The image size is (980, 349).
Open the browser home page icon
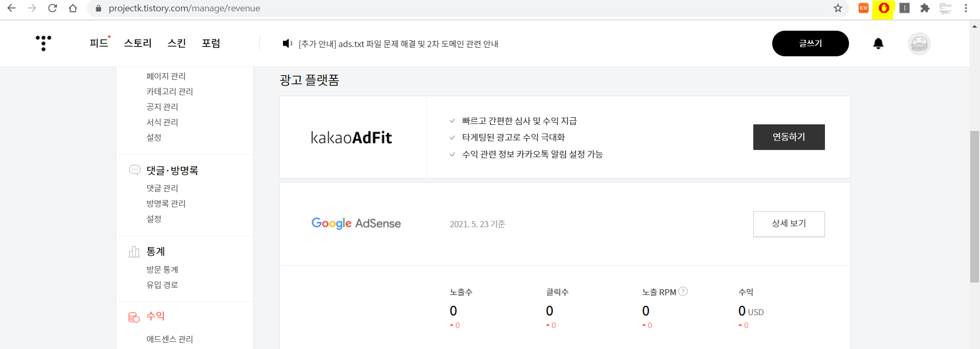[73, 8]
